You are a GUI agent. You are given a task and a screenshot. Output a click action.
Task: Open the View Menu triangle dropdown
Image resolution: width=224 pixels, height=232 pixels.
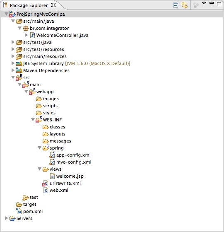point(204,3)
